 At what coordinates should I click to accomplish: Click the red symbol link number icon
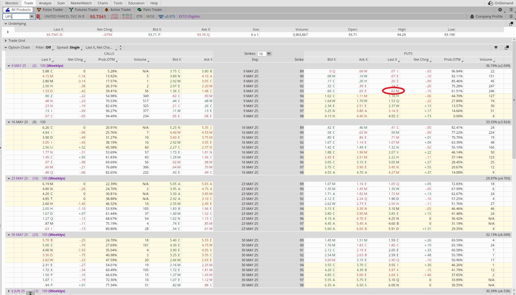(x=38, y=16)
